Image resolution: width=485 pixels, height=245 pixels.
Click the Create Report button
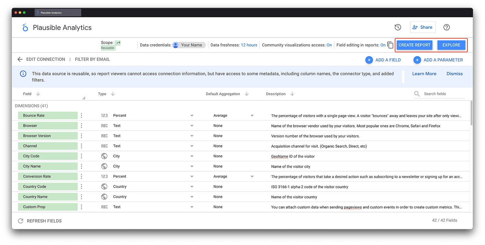coord(414,45)
